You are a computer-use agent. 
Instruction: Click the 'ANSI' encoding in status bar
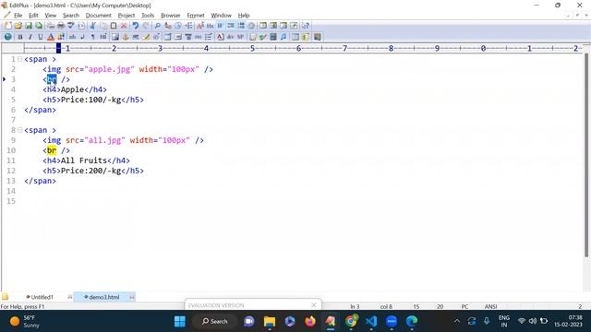click(490, 306)
